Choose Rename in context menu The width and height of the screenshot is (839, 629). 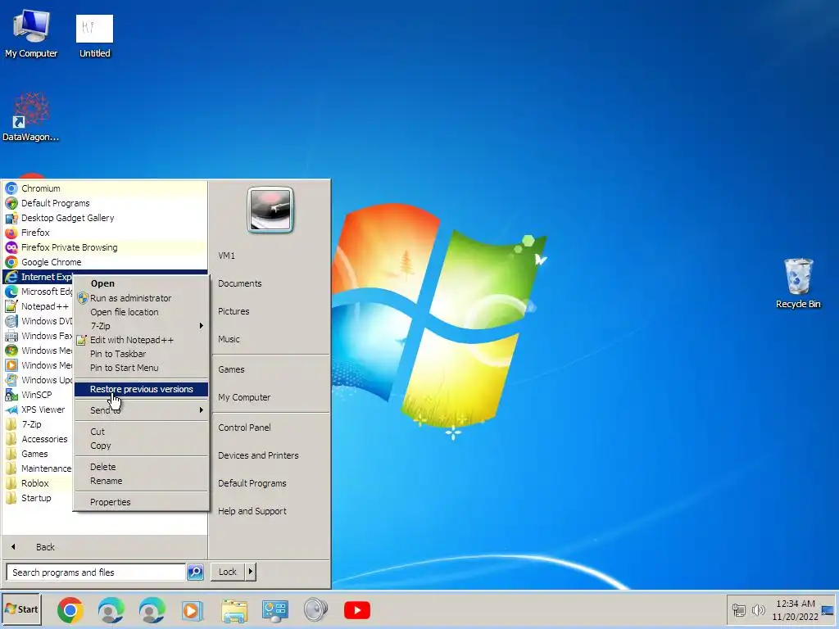141,481
